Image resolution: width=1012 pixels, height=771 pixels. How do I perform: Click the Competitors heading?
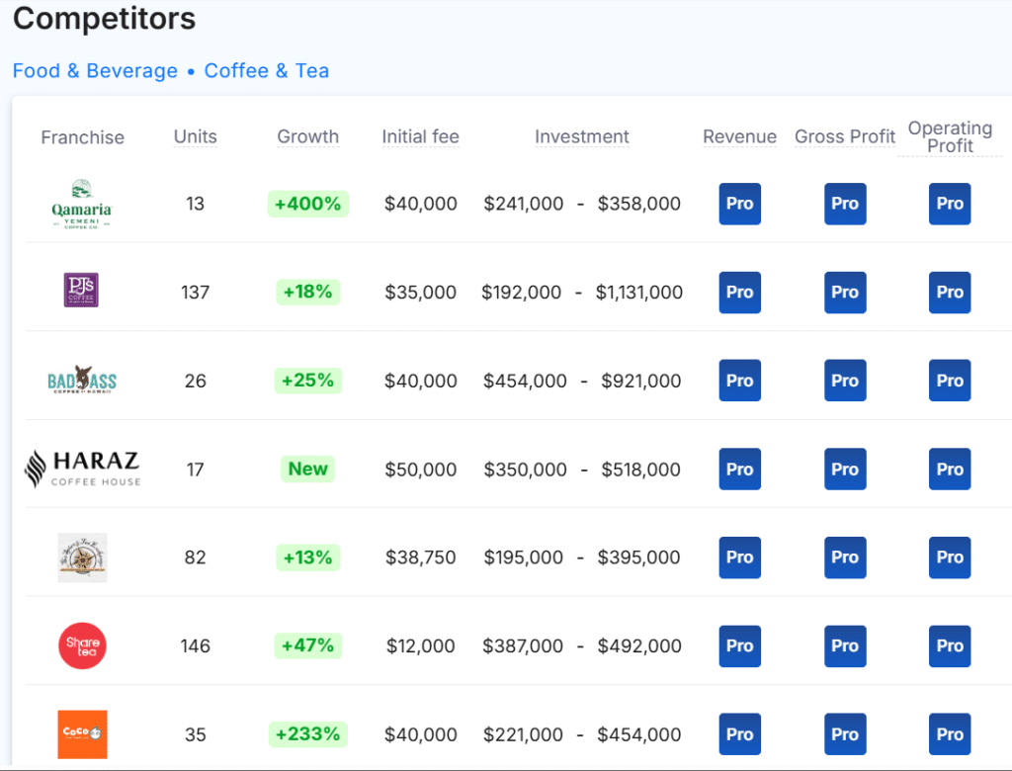pyautogui.click(x=105, y=18)
